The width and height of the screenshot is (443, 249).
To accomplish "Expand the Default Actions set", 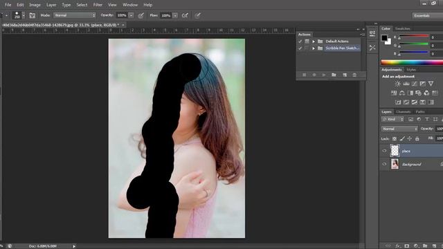I will [314, 41].
